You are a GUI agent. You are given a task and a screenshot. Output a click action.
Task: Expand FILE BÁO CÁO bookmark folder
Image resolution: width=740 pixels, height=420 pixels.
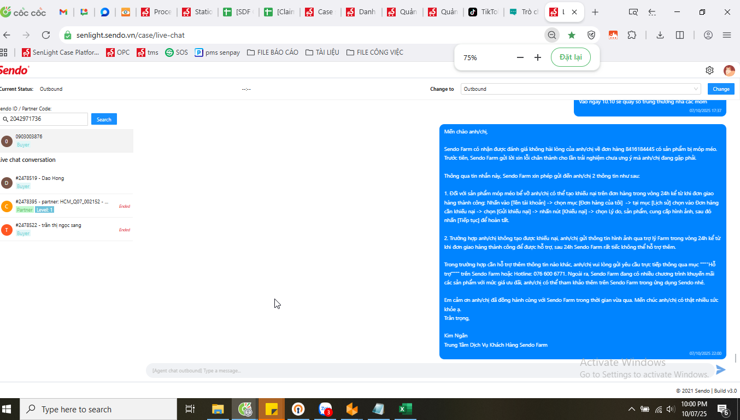pos(273,52)
